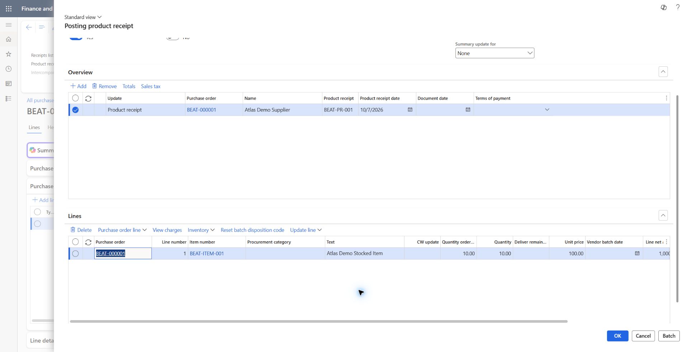Open Modules list icon in the sidebar

click(9, 99)
